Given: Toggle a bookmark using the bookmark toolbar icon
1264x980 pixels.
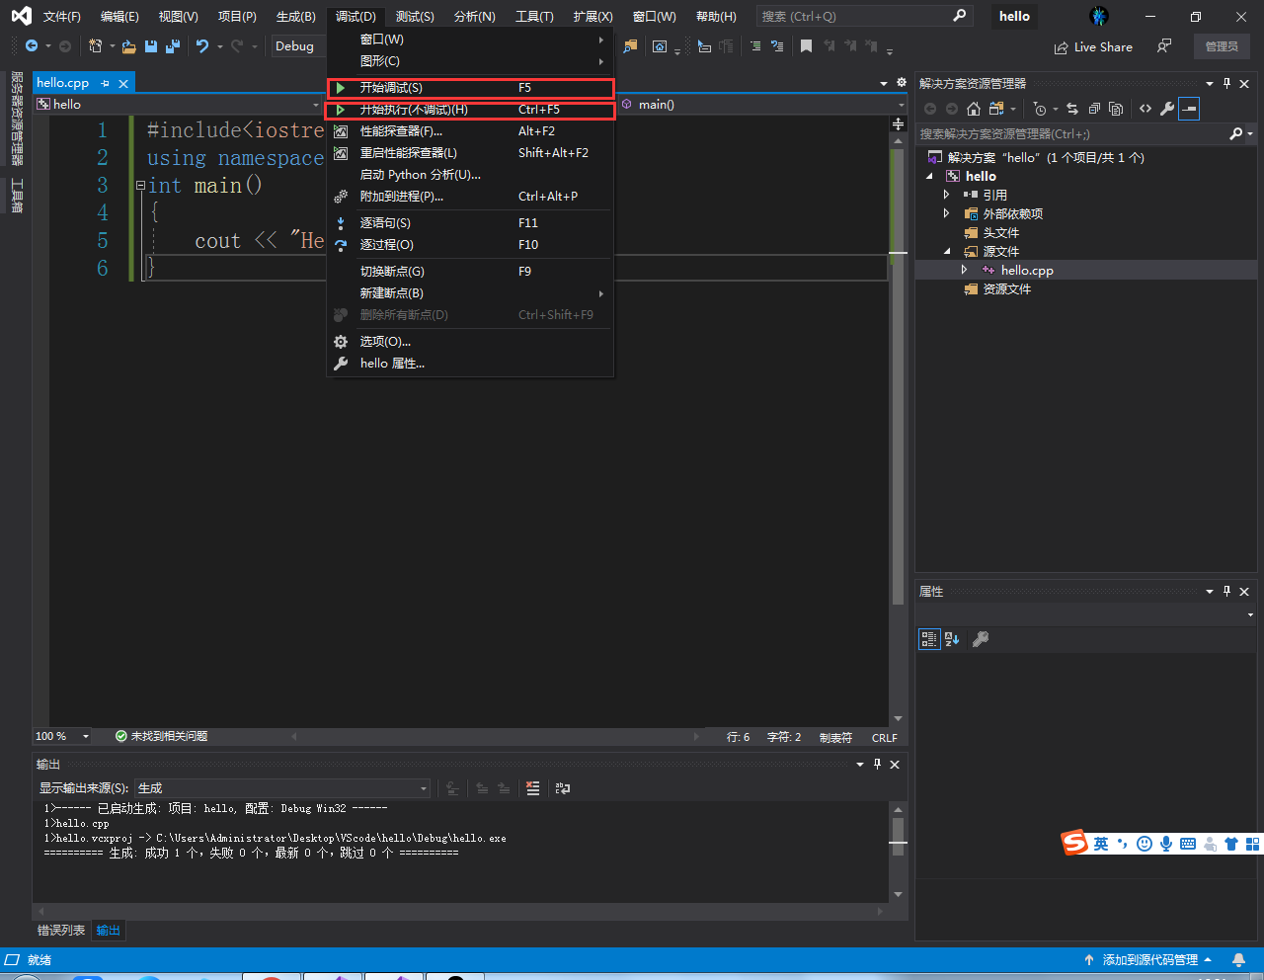Looking at the screenshot, I should [x=805, y=45].
